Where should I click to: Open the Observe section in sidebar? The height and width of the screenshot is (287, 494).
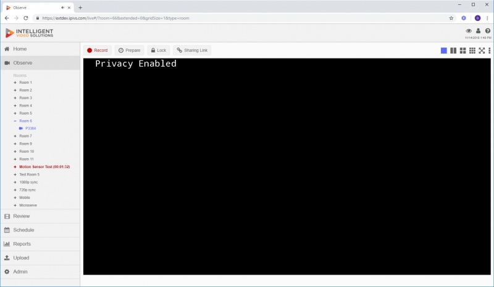click(40, 63)
